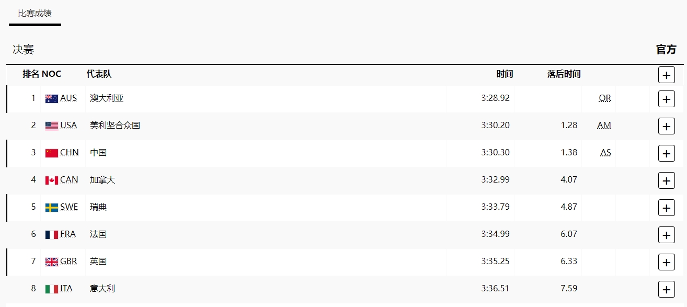Screen dimensions: 687x307
Task: Expand the USA result row
Action: (666, 126)
